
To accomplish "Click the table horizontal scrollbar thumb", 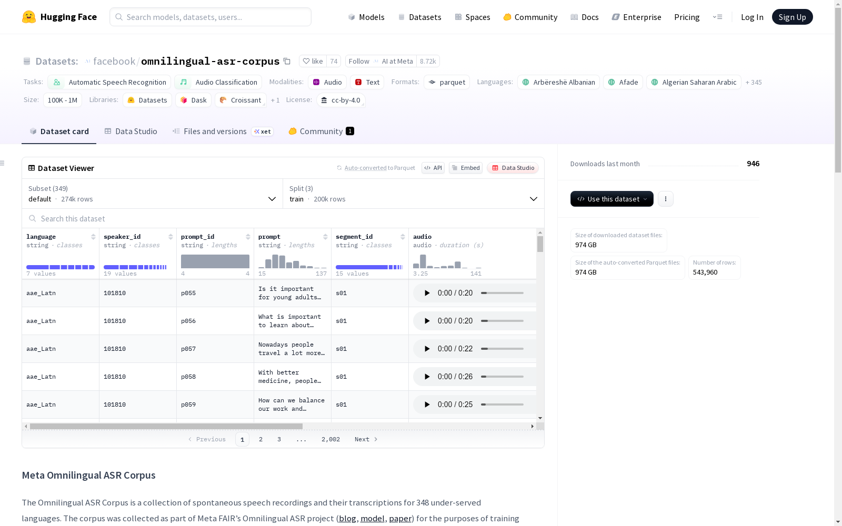I will coord(166,426).
